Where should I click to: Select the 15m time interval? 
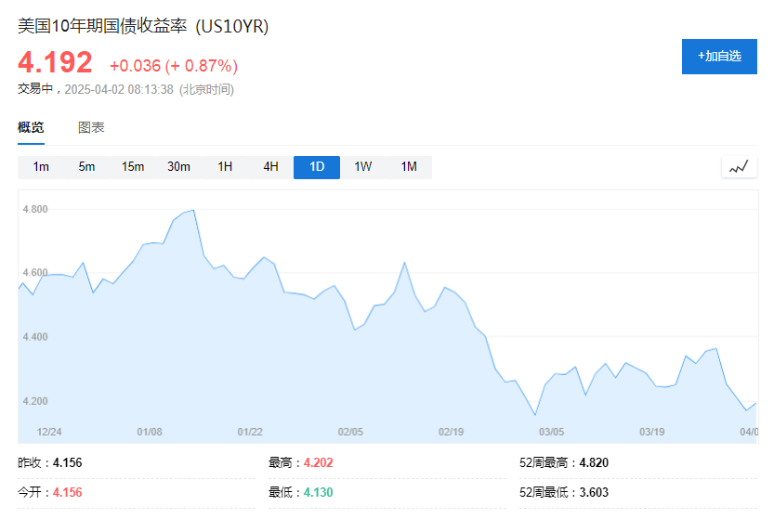[133, 167]
